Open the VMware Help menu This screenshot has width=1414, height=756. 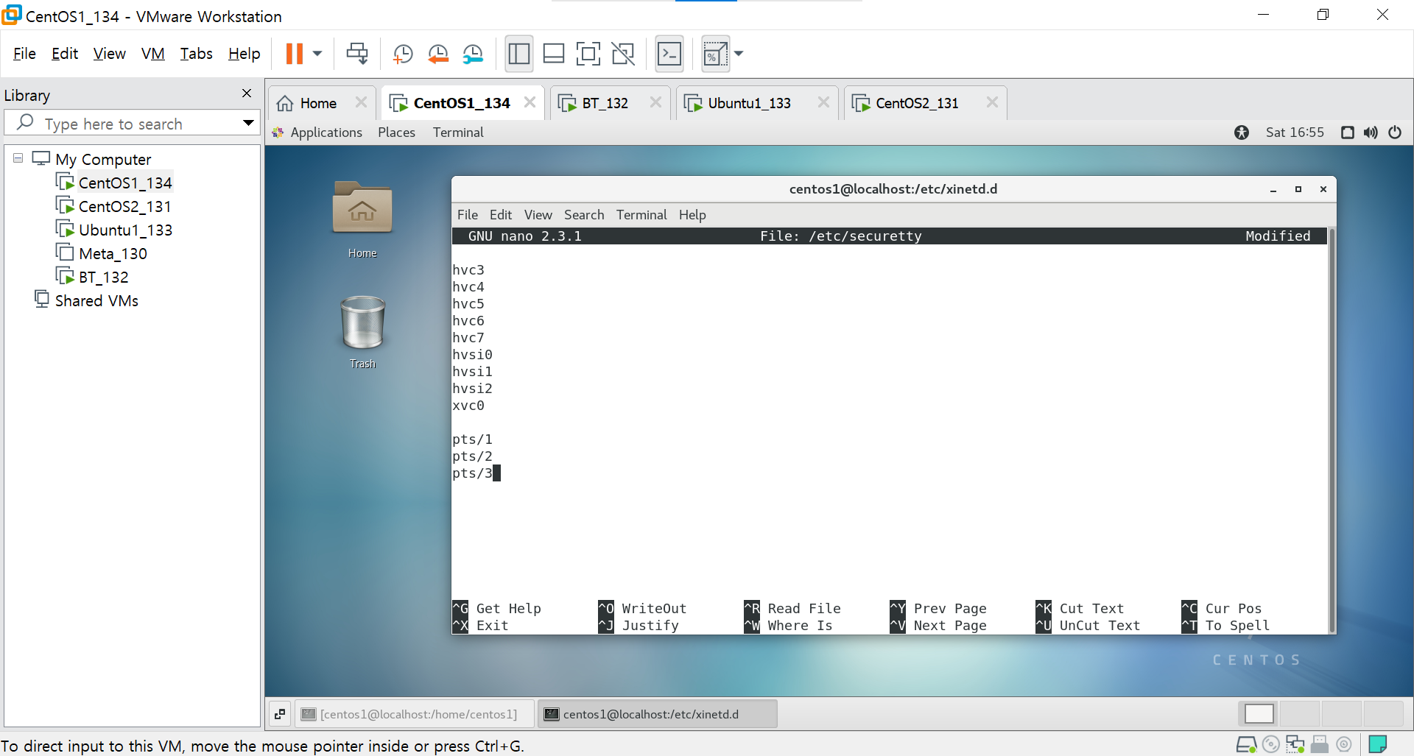pyautogui.click(x=244, y=54)
